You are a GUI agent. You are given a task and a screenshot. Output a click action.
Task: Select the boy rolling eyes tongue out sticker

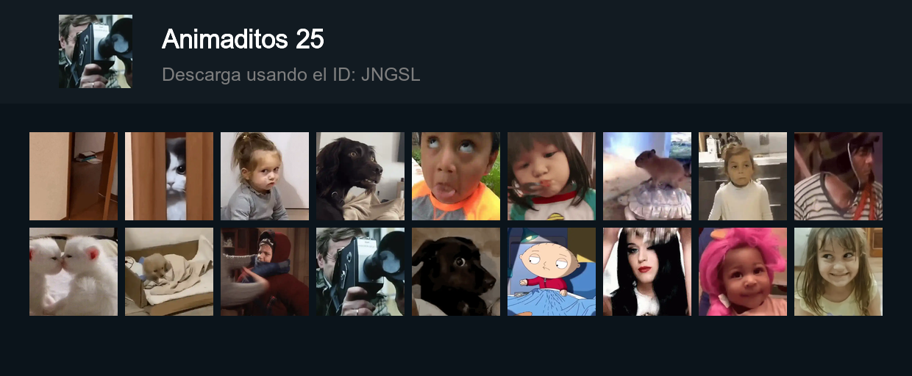coord(456,176)
